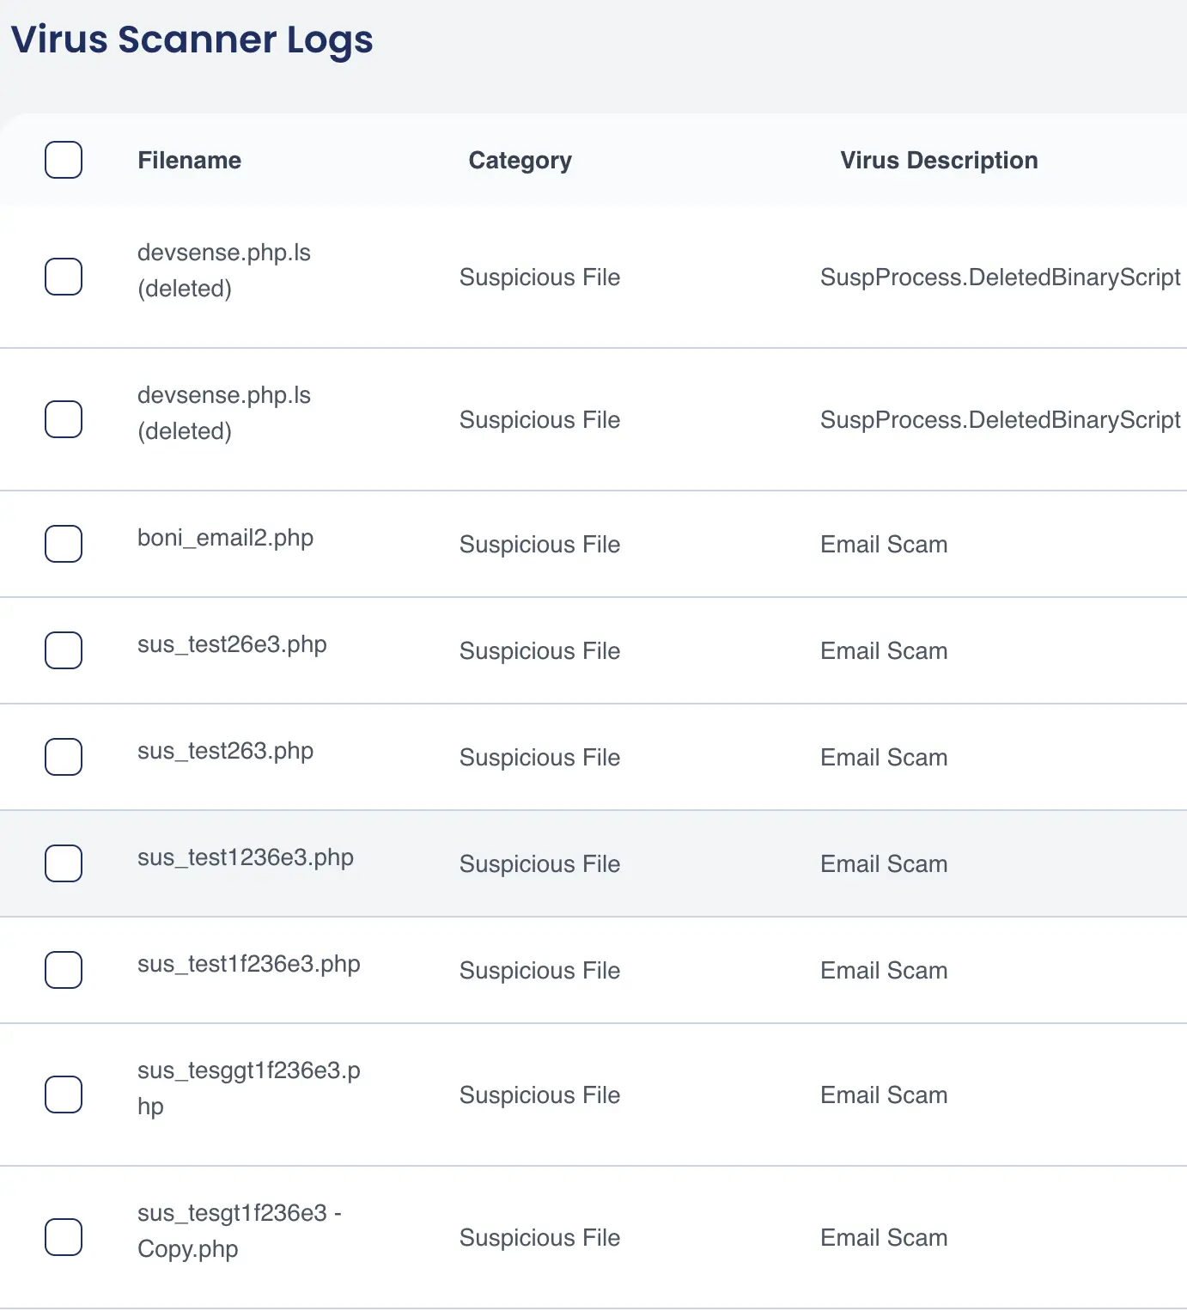Click the Email Scam description for boni_email2.php
Image resolution: width=1187 pixels, height=1311 pixels.
coord(884,544)
